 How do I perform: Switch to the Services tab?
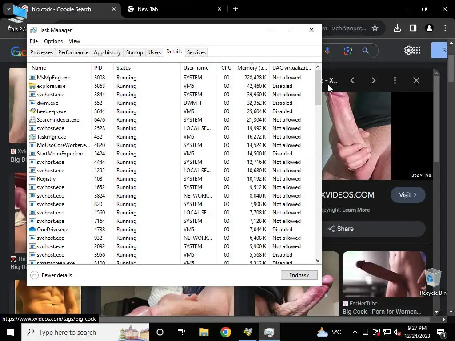[x=196, y=52]
